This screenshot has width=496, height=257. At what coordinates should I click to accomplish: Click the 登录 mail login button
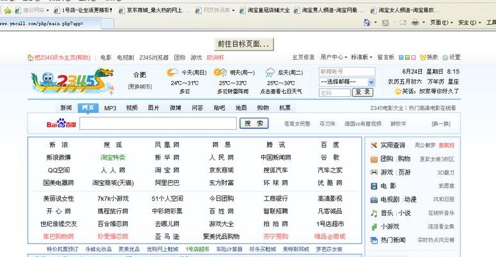[362, 93]
